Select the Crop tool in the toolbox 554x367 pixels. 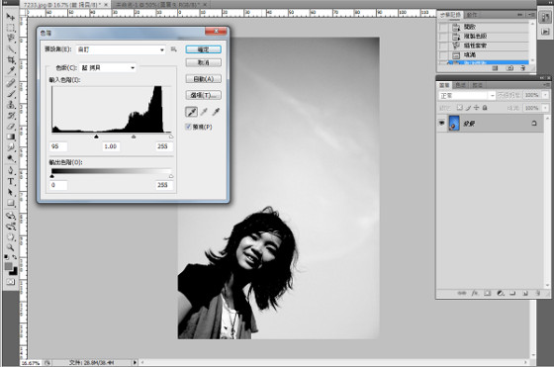point(11,59)
